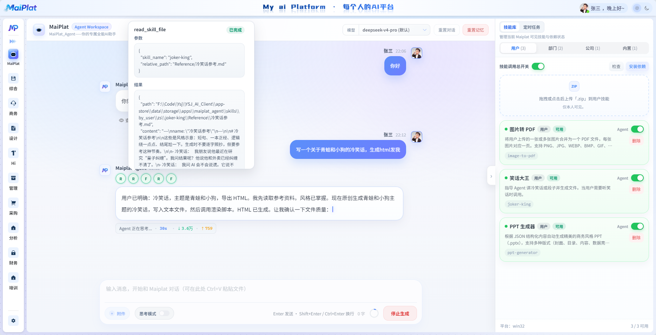Open the 设计 sidebar section
The height and width of the screenshot is (335, 656).
click(13, 132)
